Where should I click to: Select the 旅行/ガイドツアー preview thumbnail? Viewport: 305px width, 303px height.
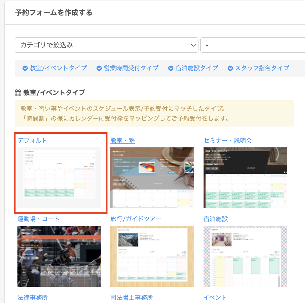point(152,256)
